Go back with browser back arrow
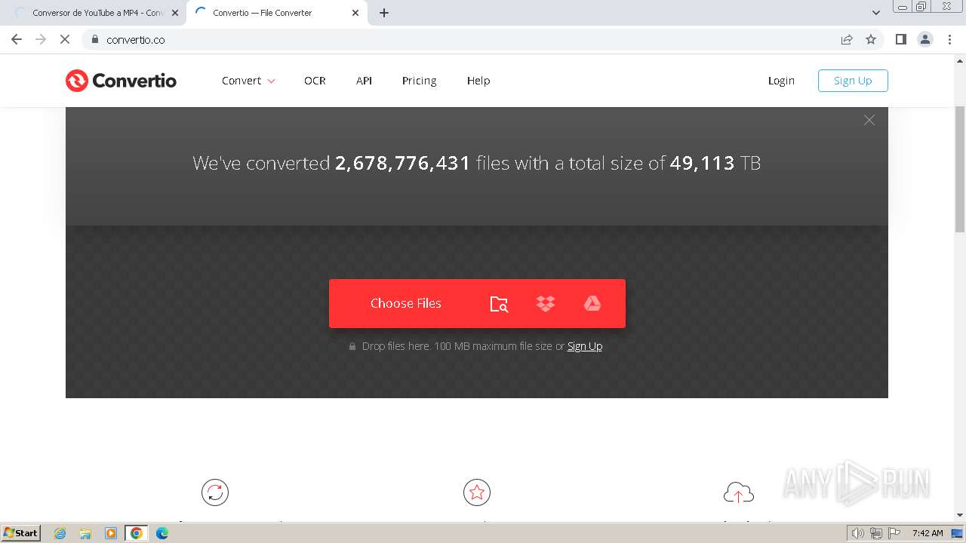The width and height of the screenshot is (966, 543). click(17, 39)
